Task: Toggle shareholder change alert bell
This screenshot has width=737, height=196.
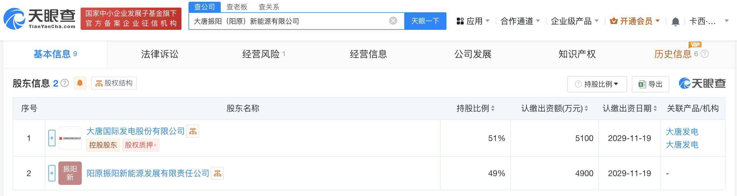Action: tap(80, 83)
